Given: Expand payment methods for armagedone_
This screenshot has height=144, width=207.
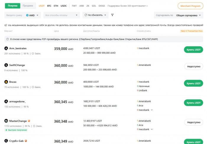Looking at the screenshot, I should (152, 110).
